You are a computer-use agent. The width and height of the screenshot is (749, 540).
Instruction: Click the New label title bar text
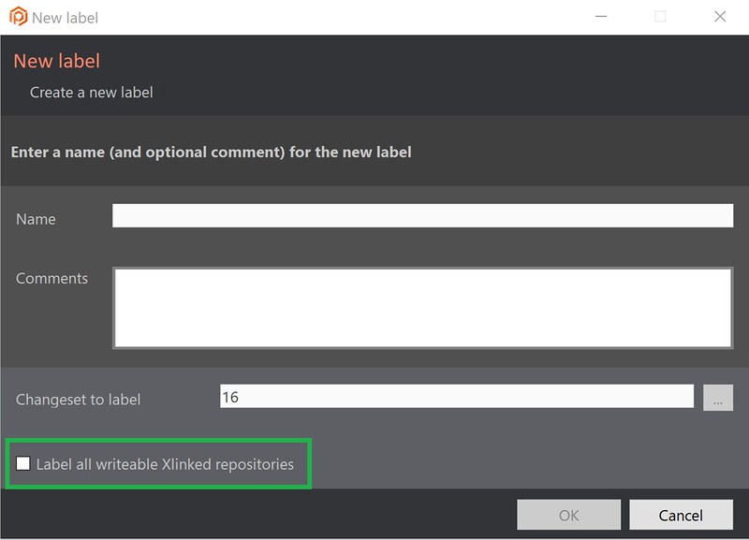[66, 16]
